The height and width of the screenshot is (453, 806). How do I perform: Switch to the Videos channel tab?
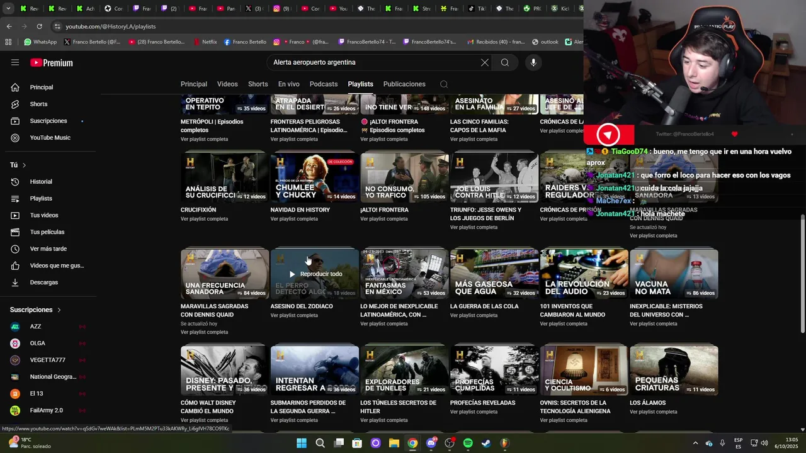pyautogui.click(x=227, y=84)
